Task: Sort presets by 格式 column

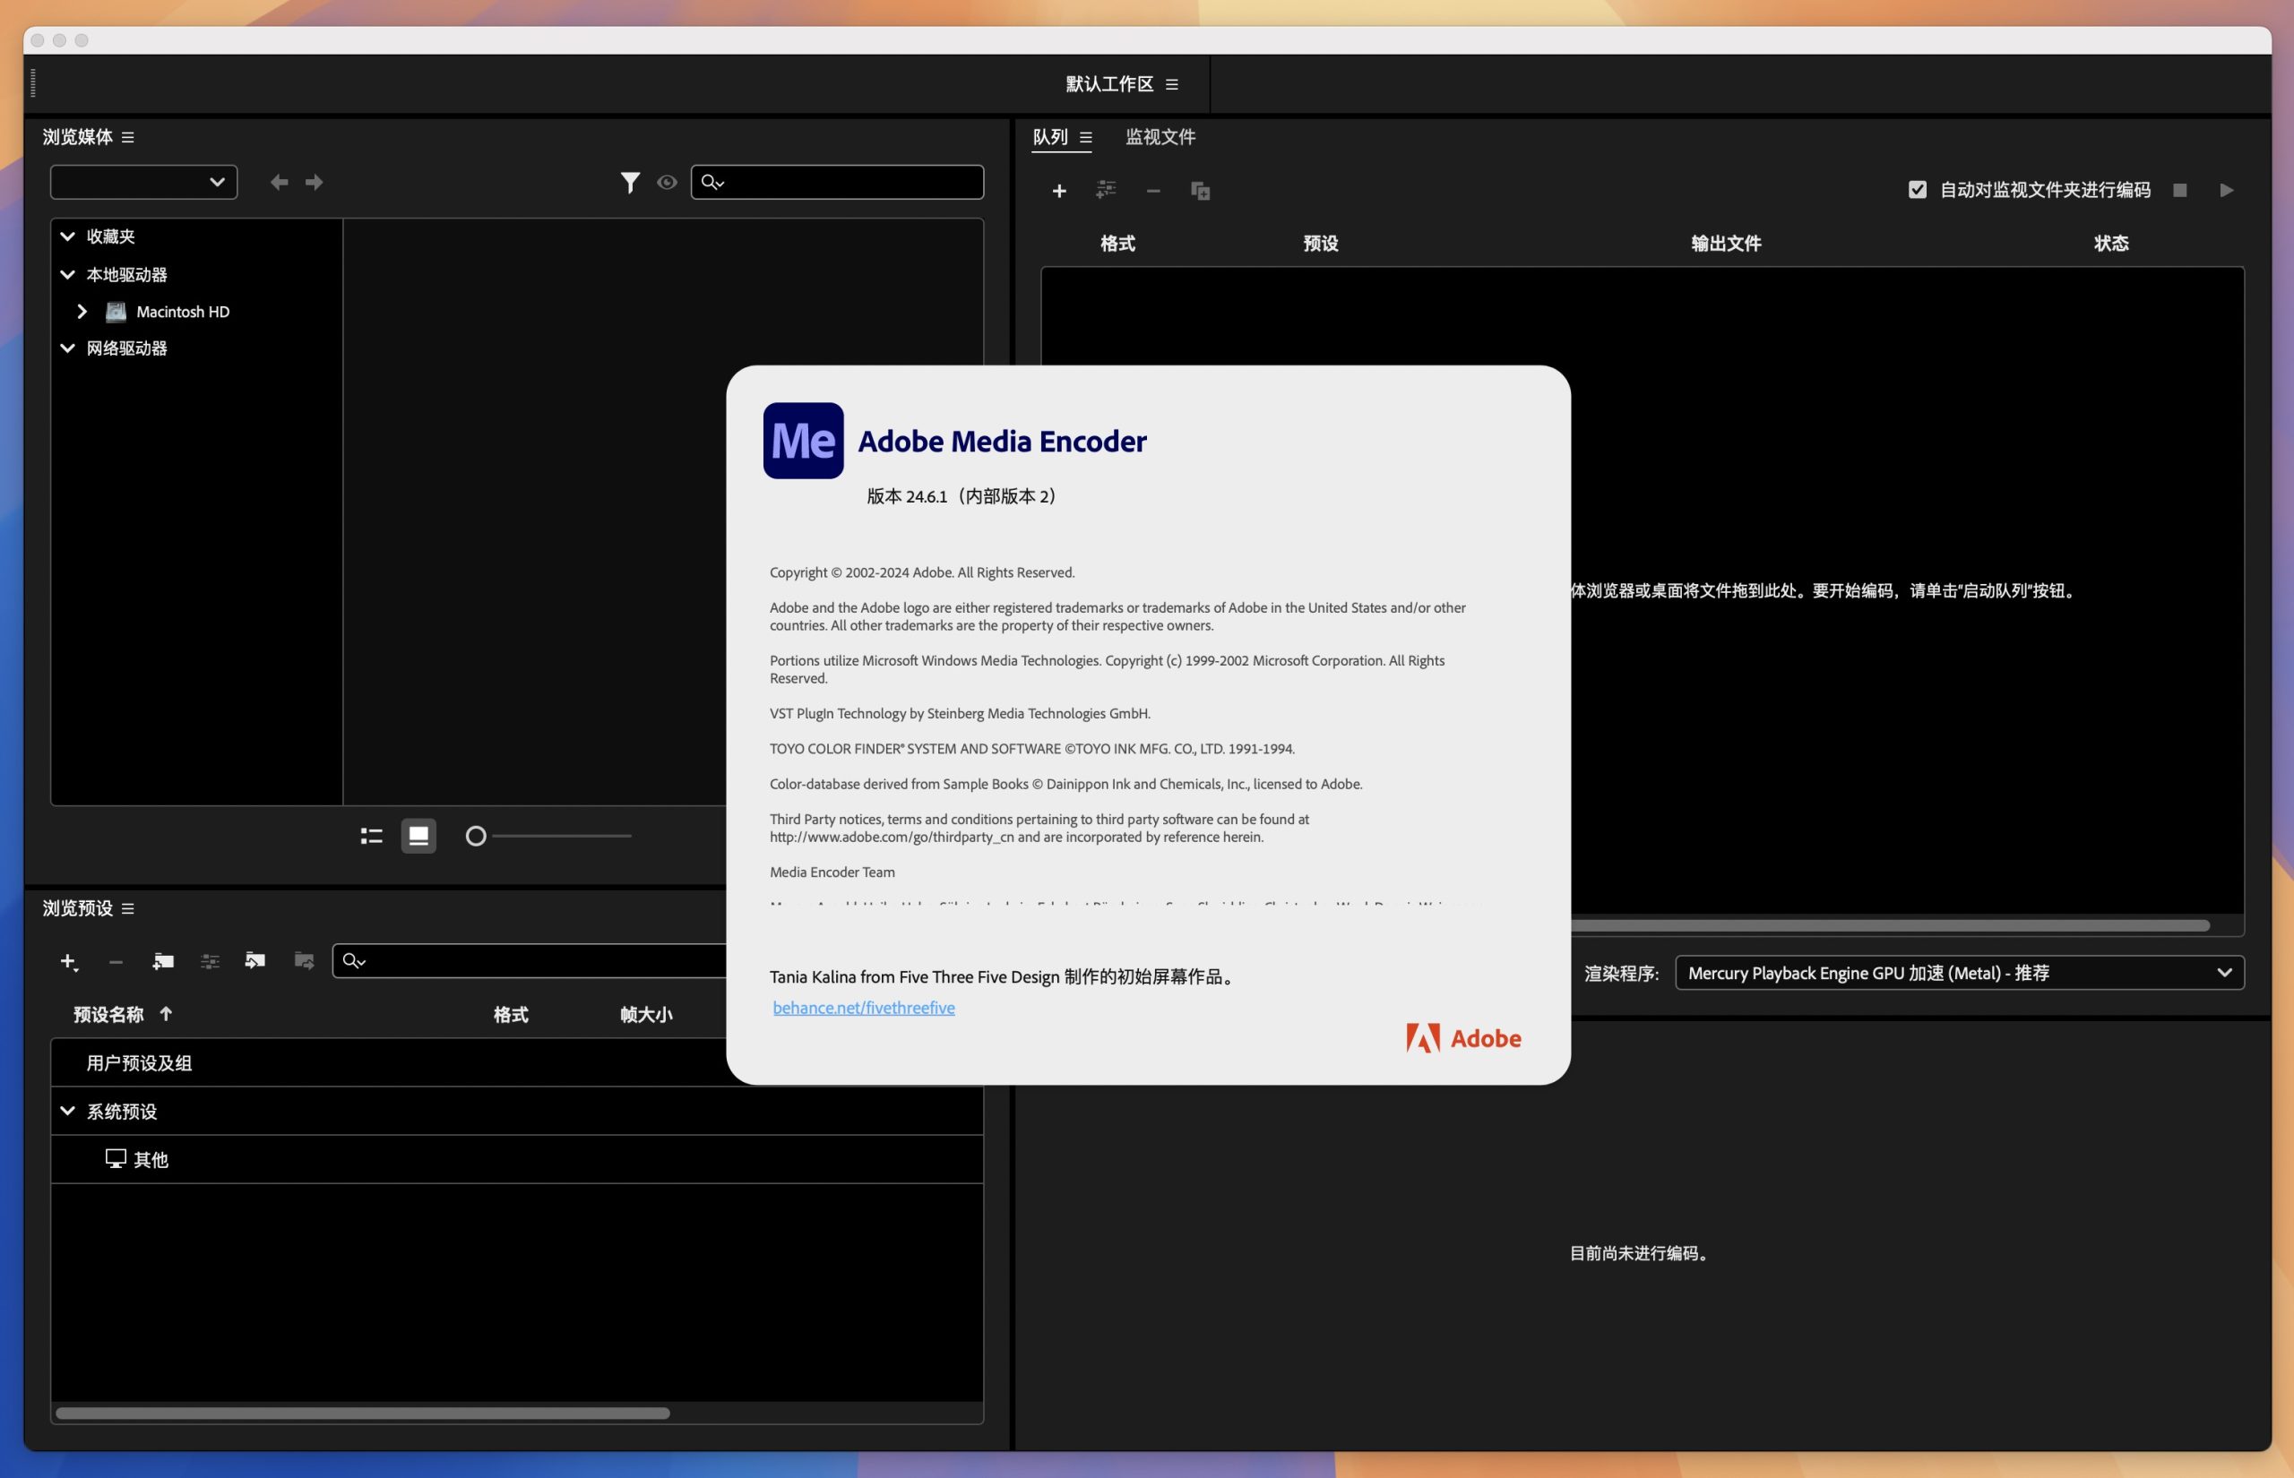Action: point(511,1014)
